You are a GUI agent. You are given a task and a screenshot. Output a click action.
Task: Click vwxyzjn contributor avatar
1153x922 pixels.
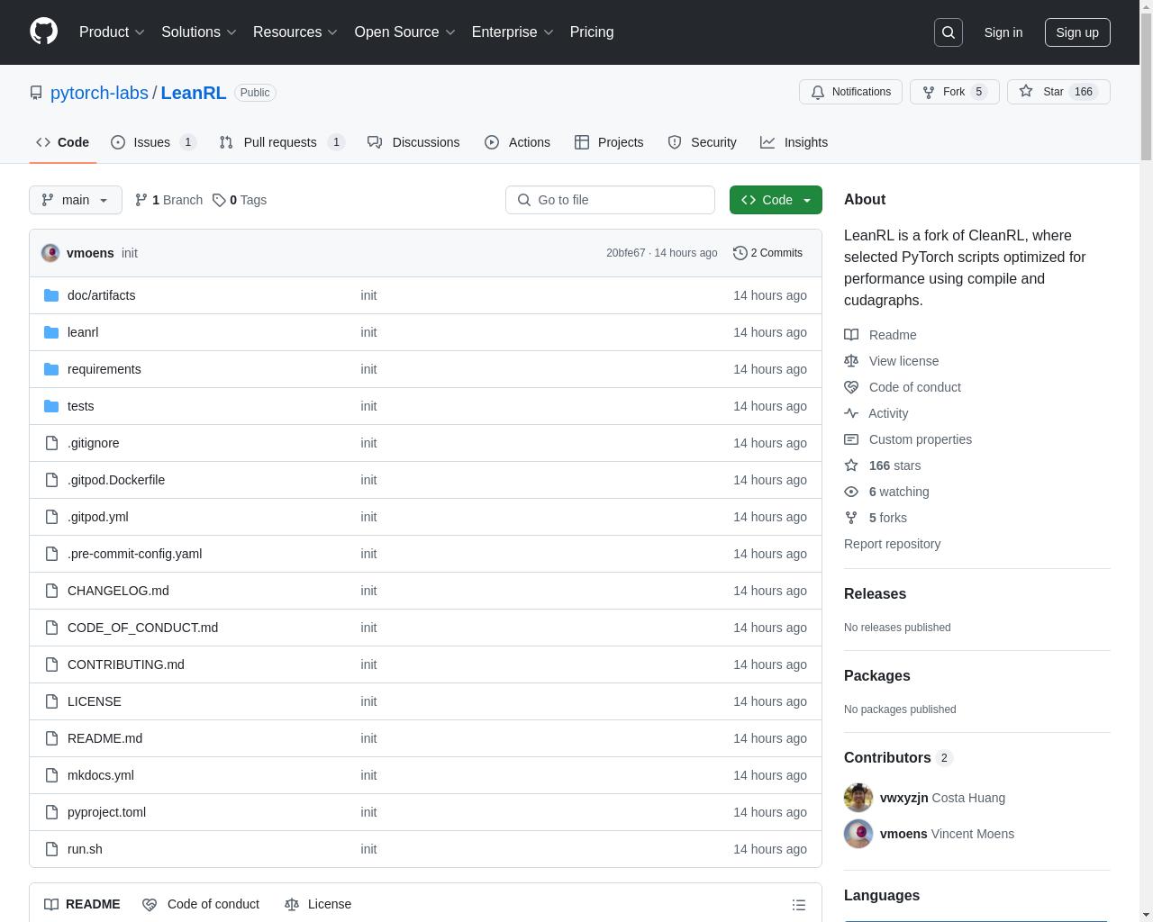858,798
